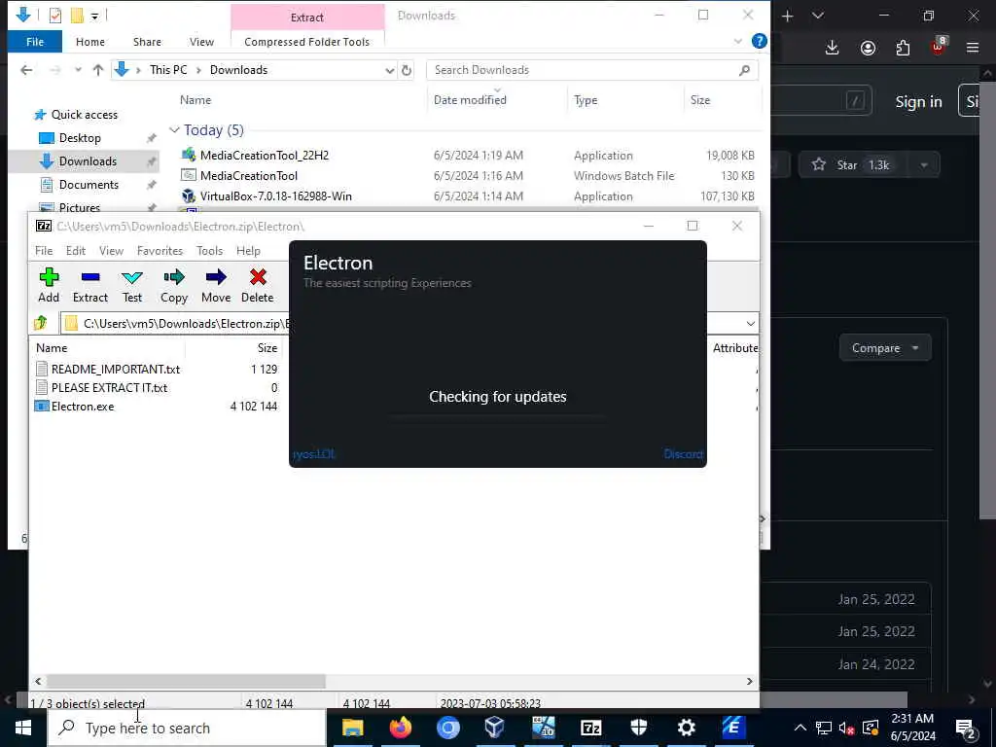
Task: Open the View tab in Explorer
Action: [x=201, y=42]
